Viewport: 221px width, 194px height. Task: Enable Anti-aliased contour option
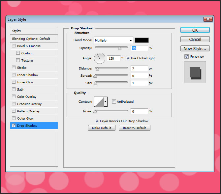coord(114,102)
